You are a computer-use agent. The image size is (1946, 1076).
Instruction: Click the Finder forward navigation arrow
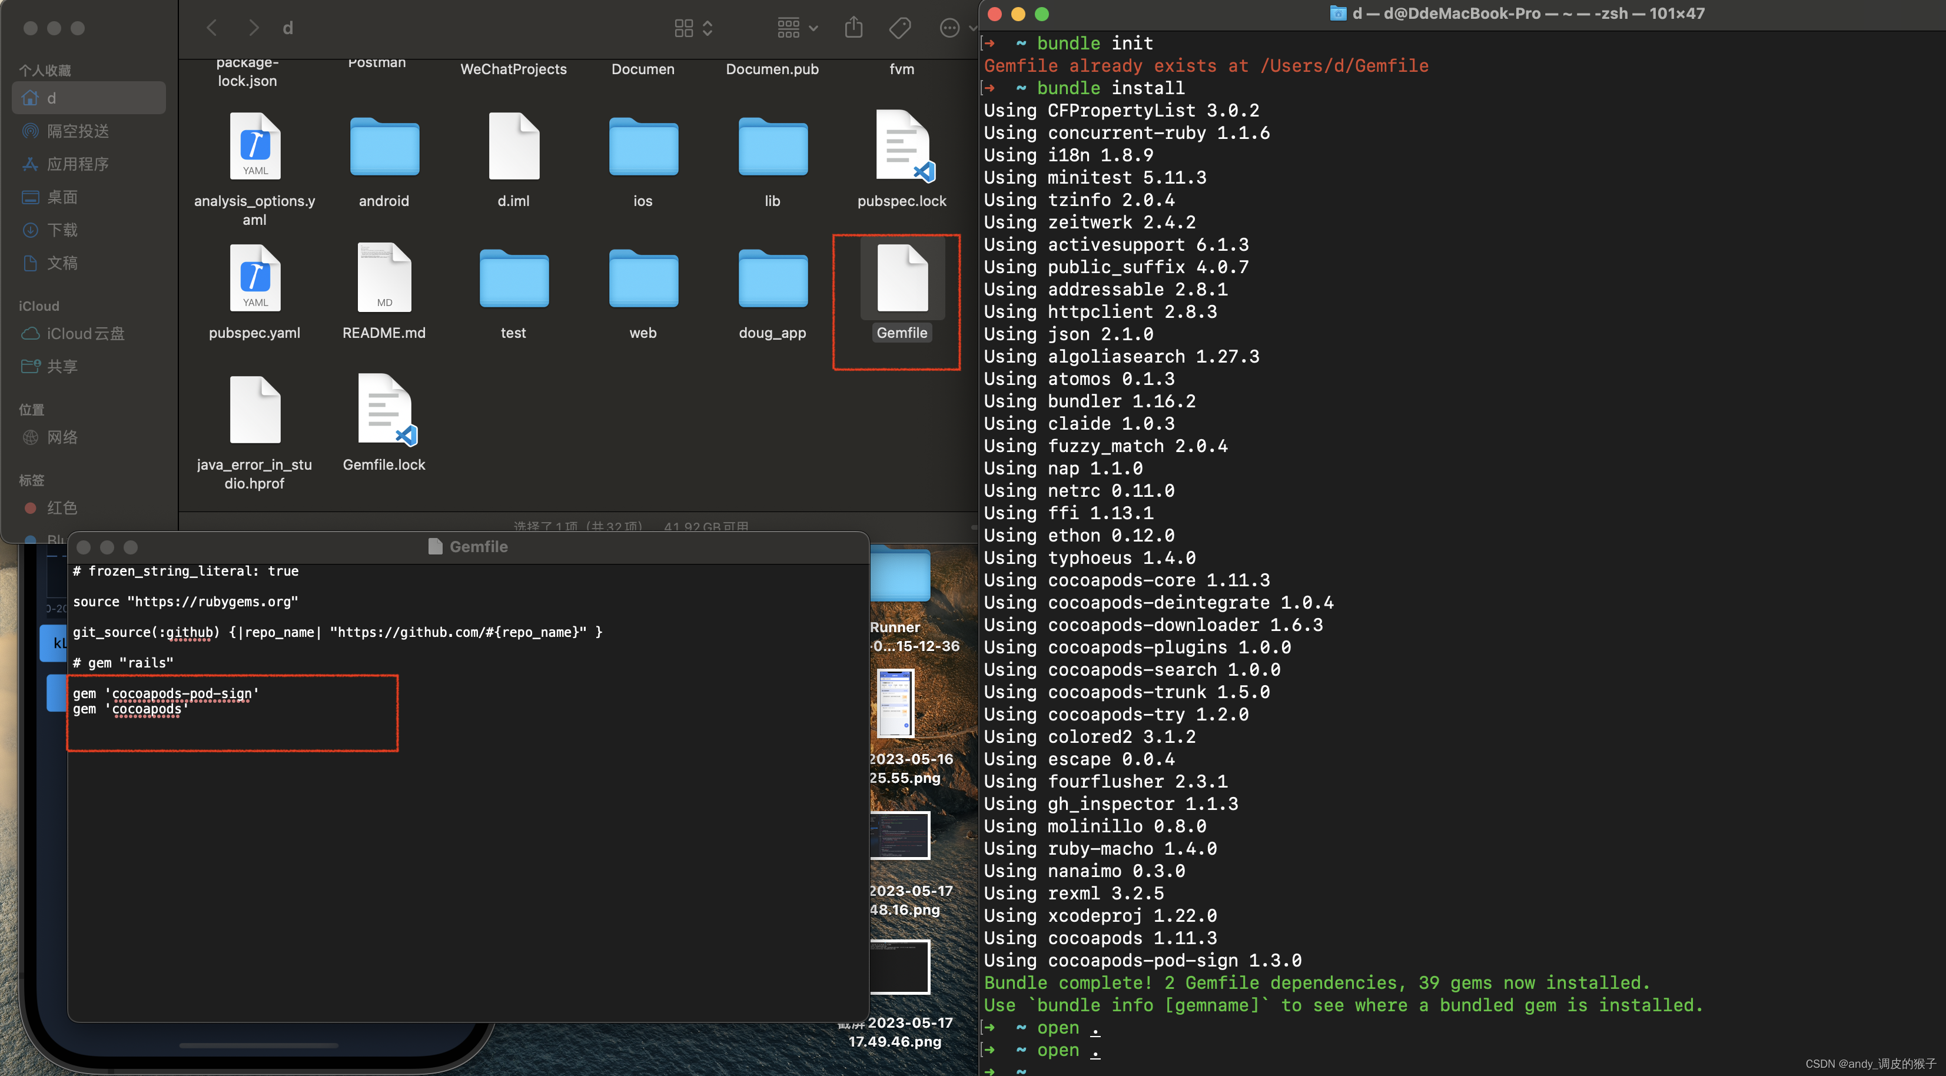(x=254, y=28)
